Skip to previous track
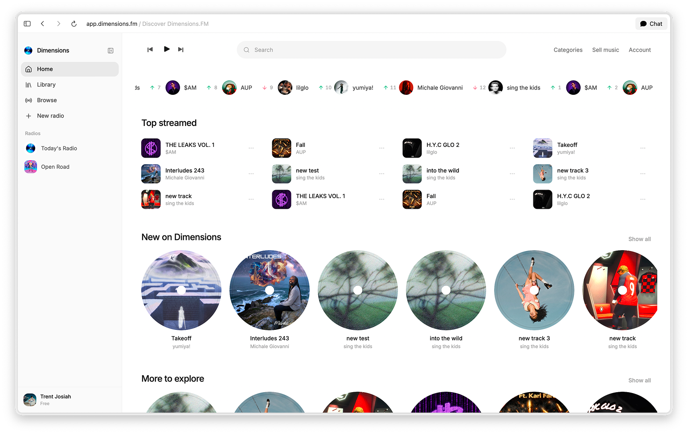Viewport: 688px width, 434px height. pos(150,49)
